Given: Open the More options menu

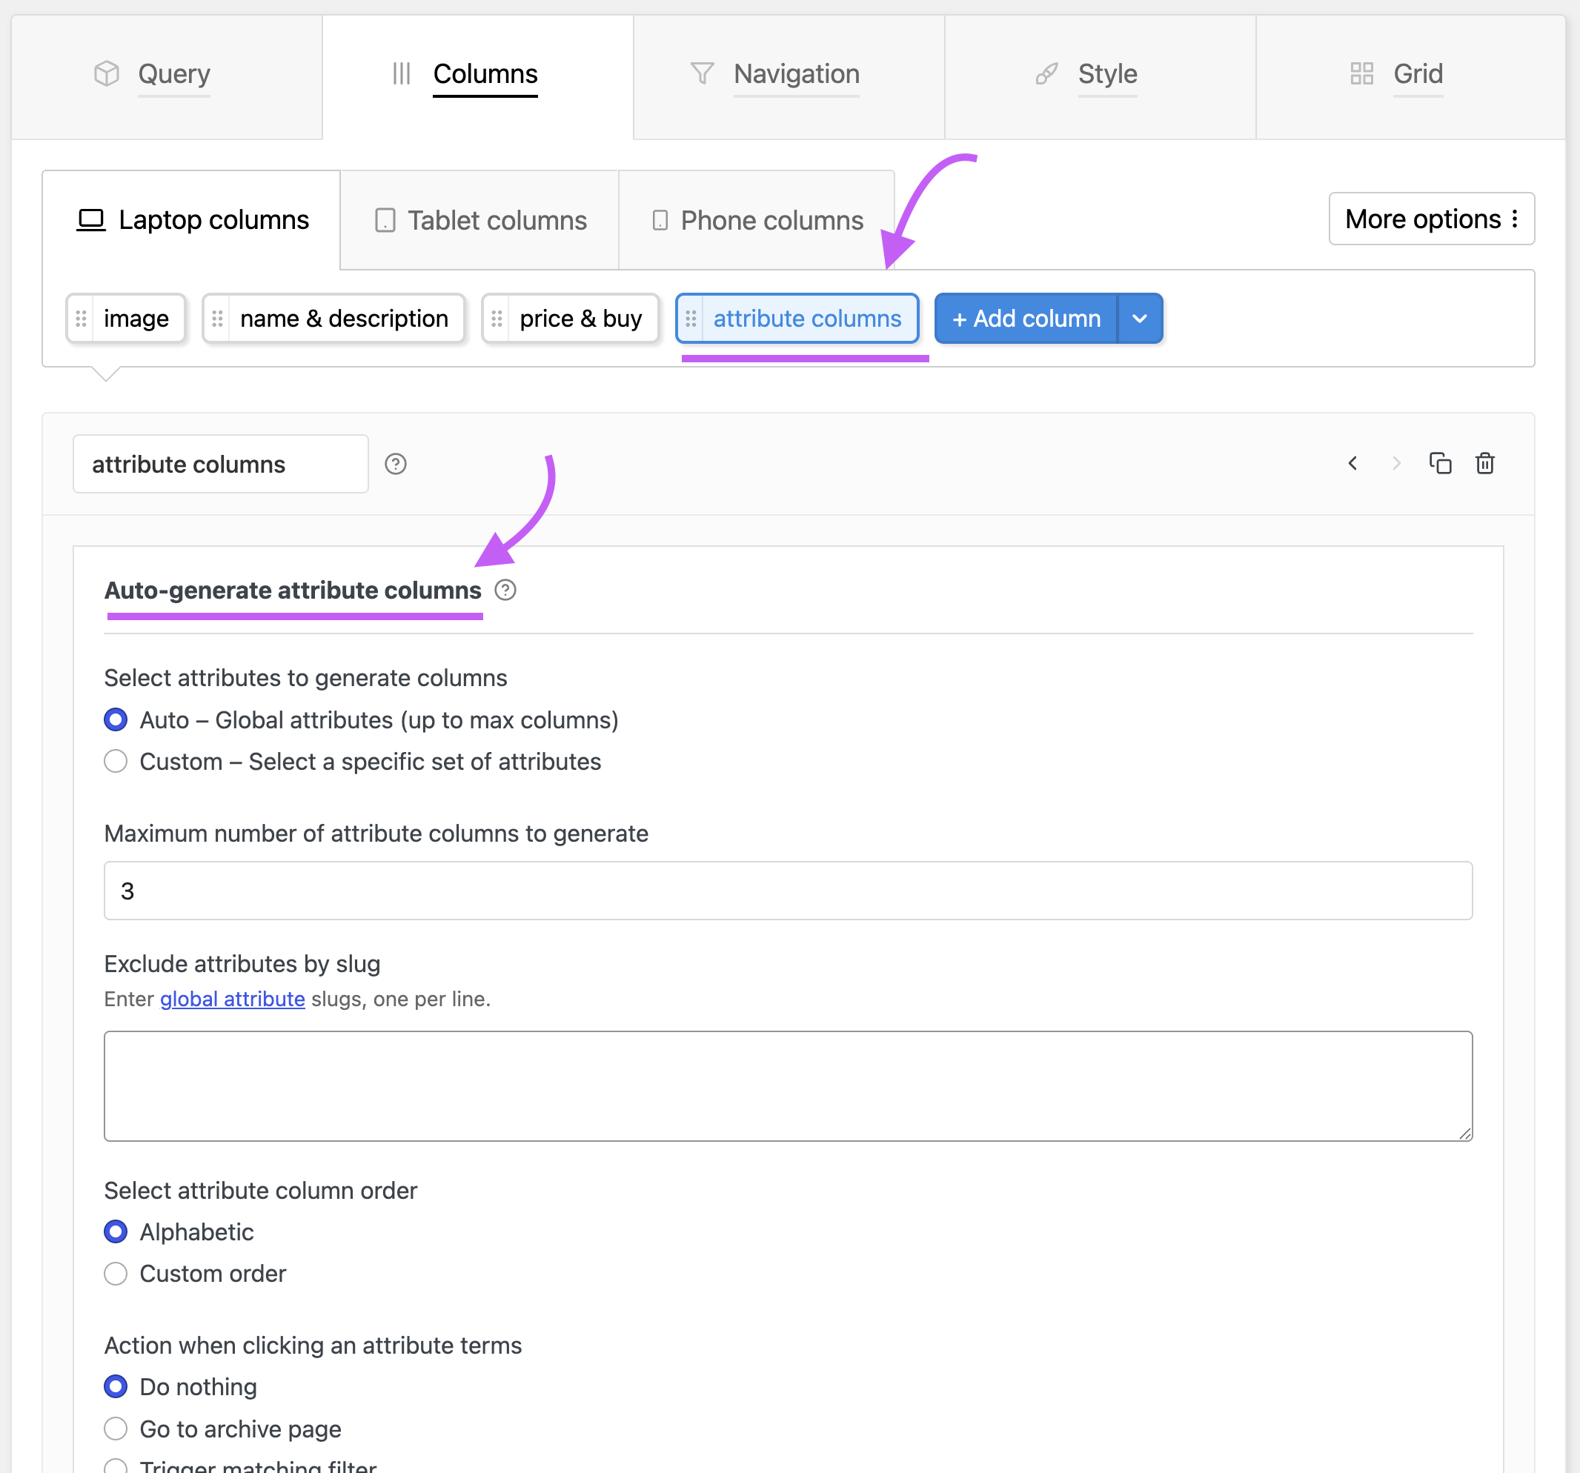Looking at the screenshot, I should click(1431, 219).
